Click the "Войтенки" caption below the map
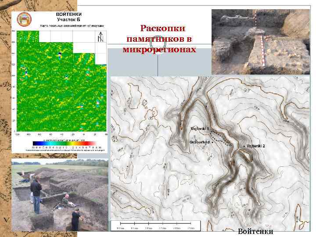This screenshot has width=316, height=237. point(255,231)
